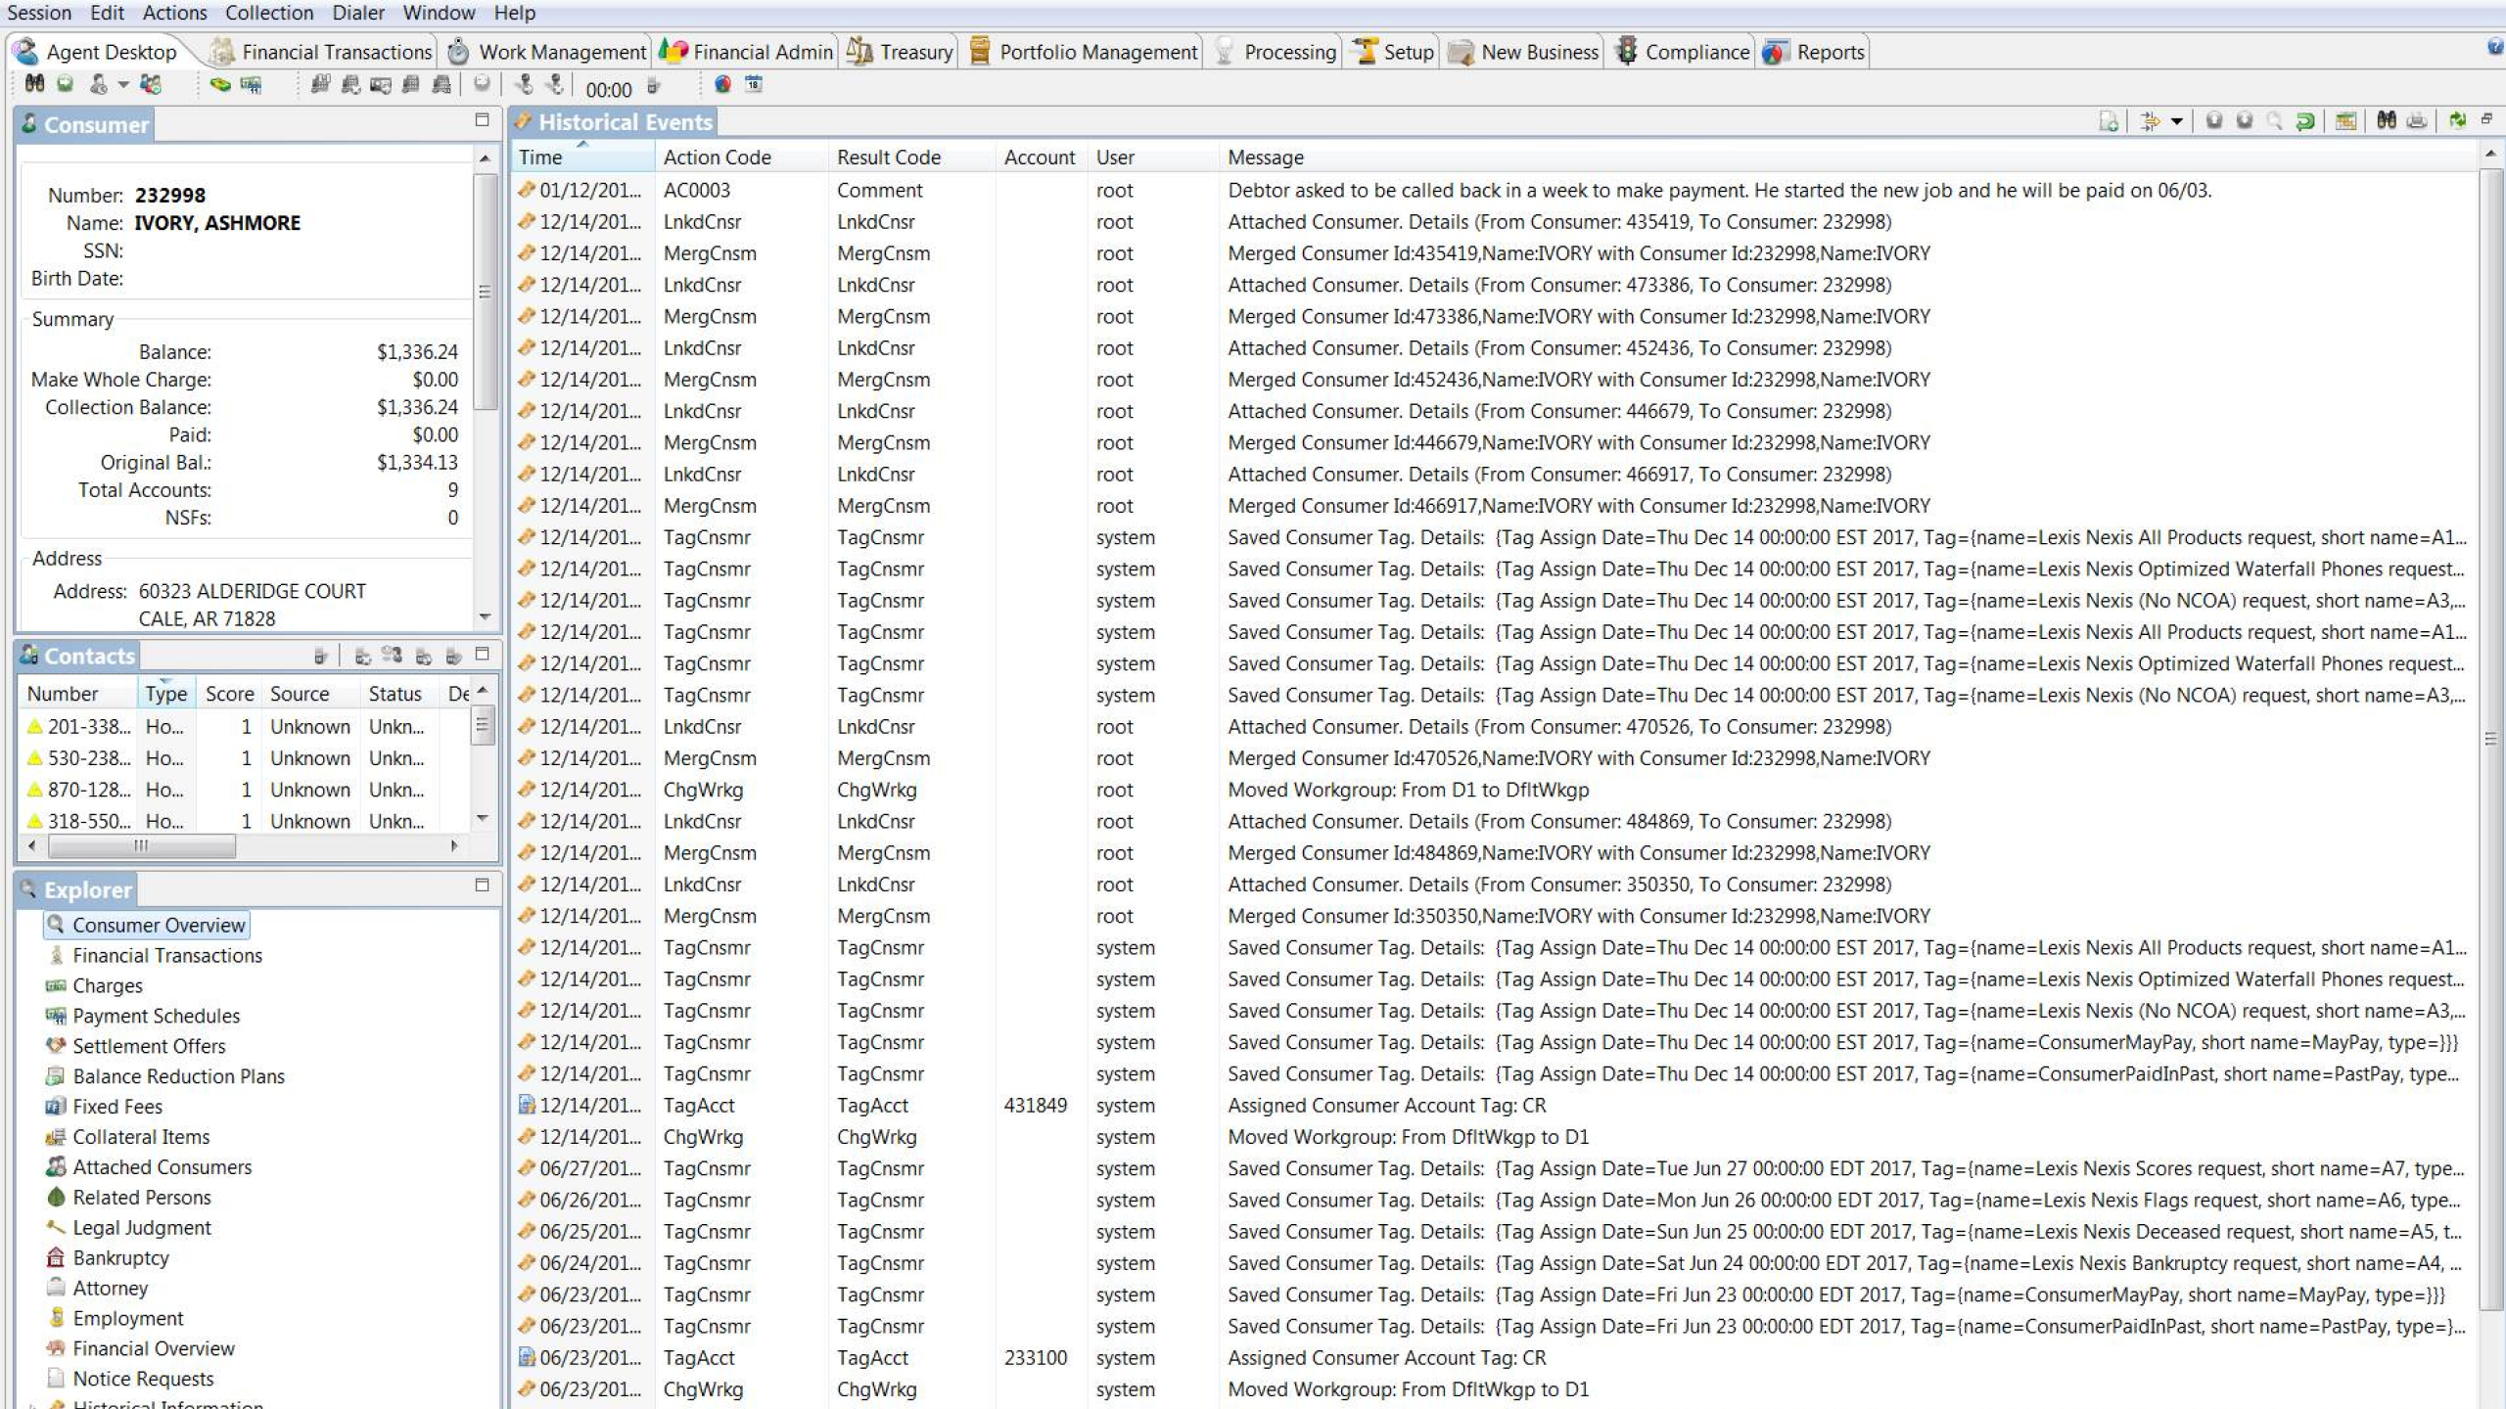Maximize the Explorer panel
2506x1409 pixels.
[482, 886]
